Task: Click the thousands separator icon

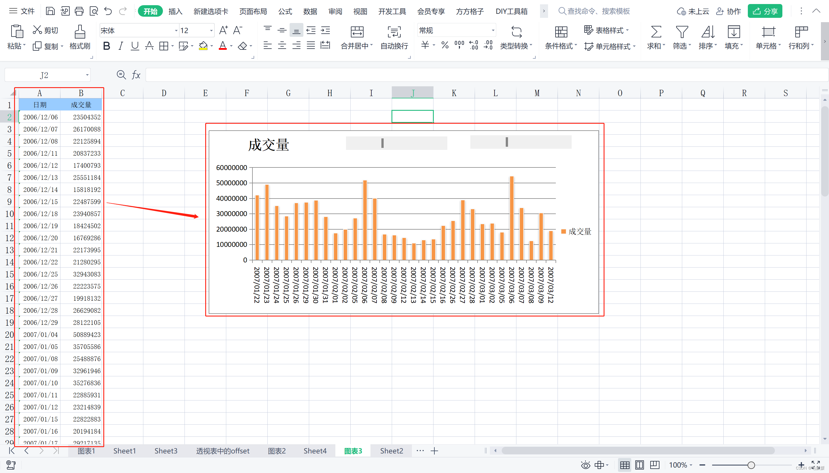Action: tap(459, 45)
